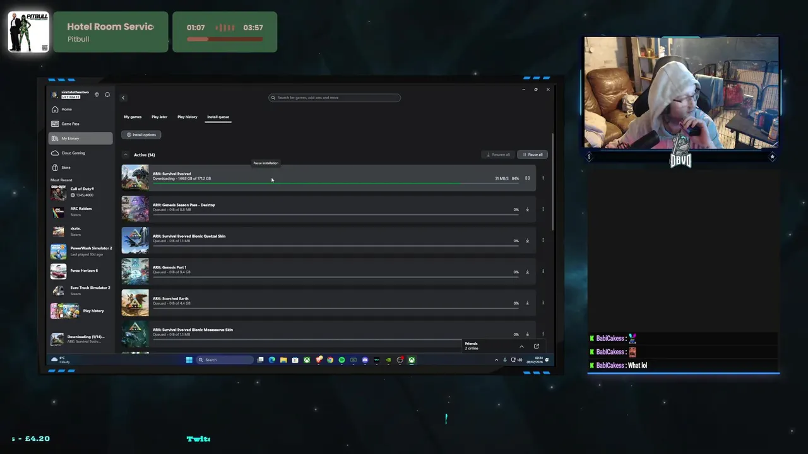Open notifications bell icon
This screenshot has height=454, width=808.
(107, 95)
